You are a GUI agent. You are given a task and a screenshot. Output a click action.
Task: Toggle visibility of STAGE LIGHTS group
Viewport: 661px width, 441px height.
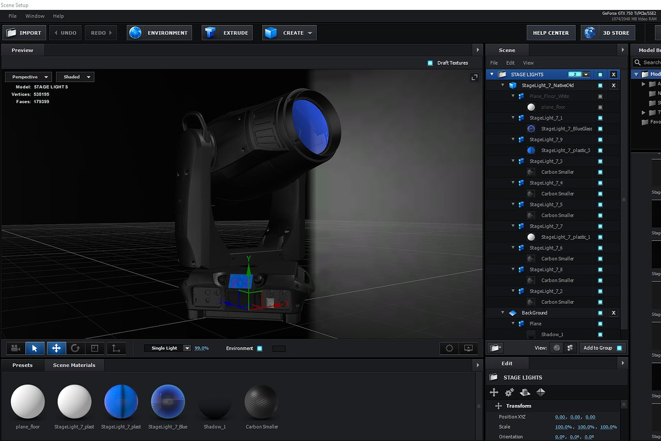(600, 74)
